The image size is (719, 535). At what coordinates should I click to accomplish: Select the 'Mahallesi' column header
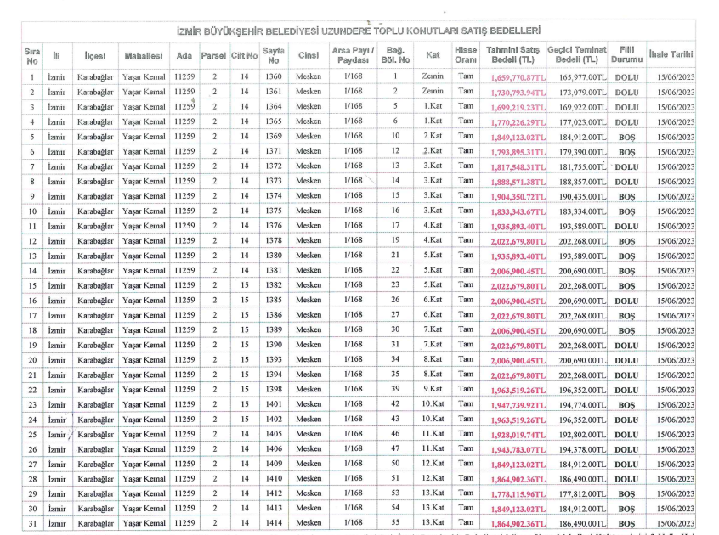point(144,56)
